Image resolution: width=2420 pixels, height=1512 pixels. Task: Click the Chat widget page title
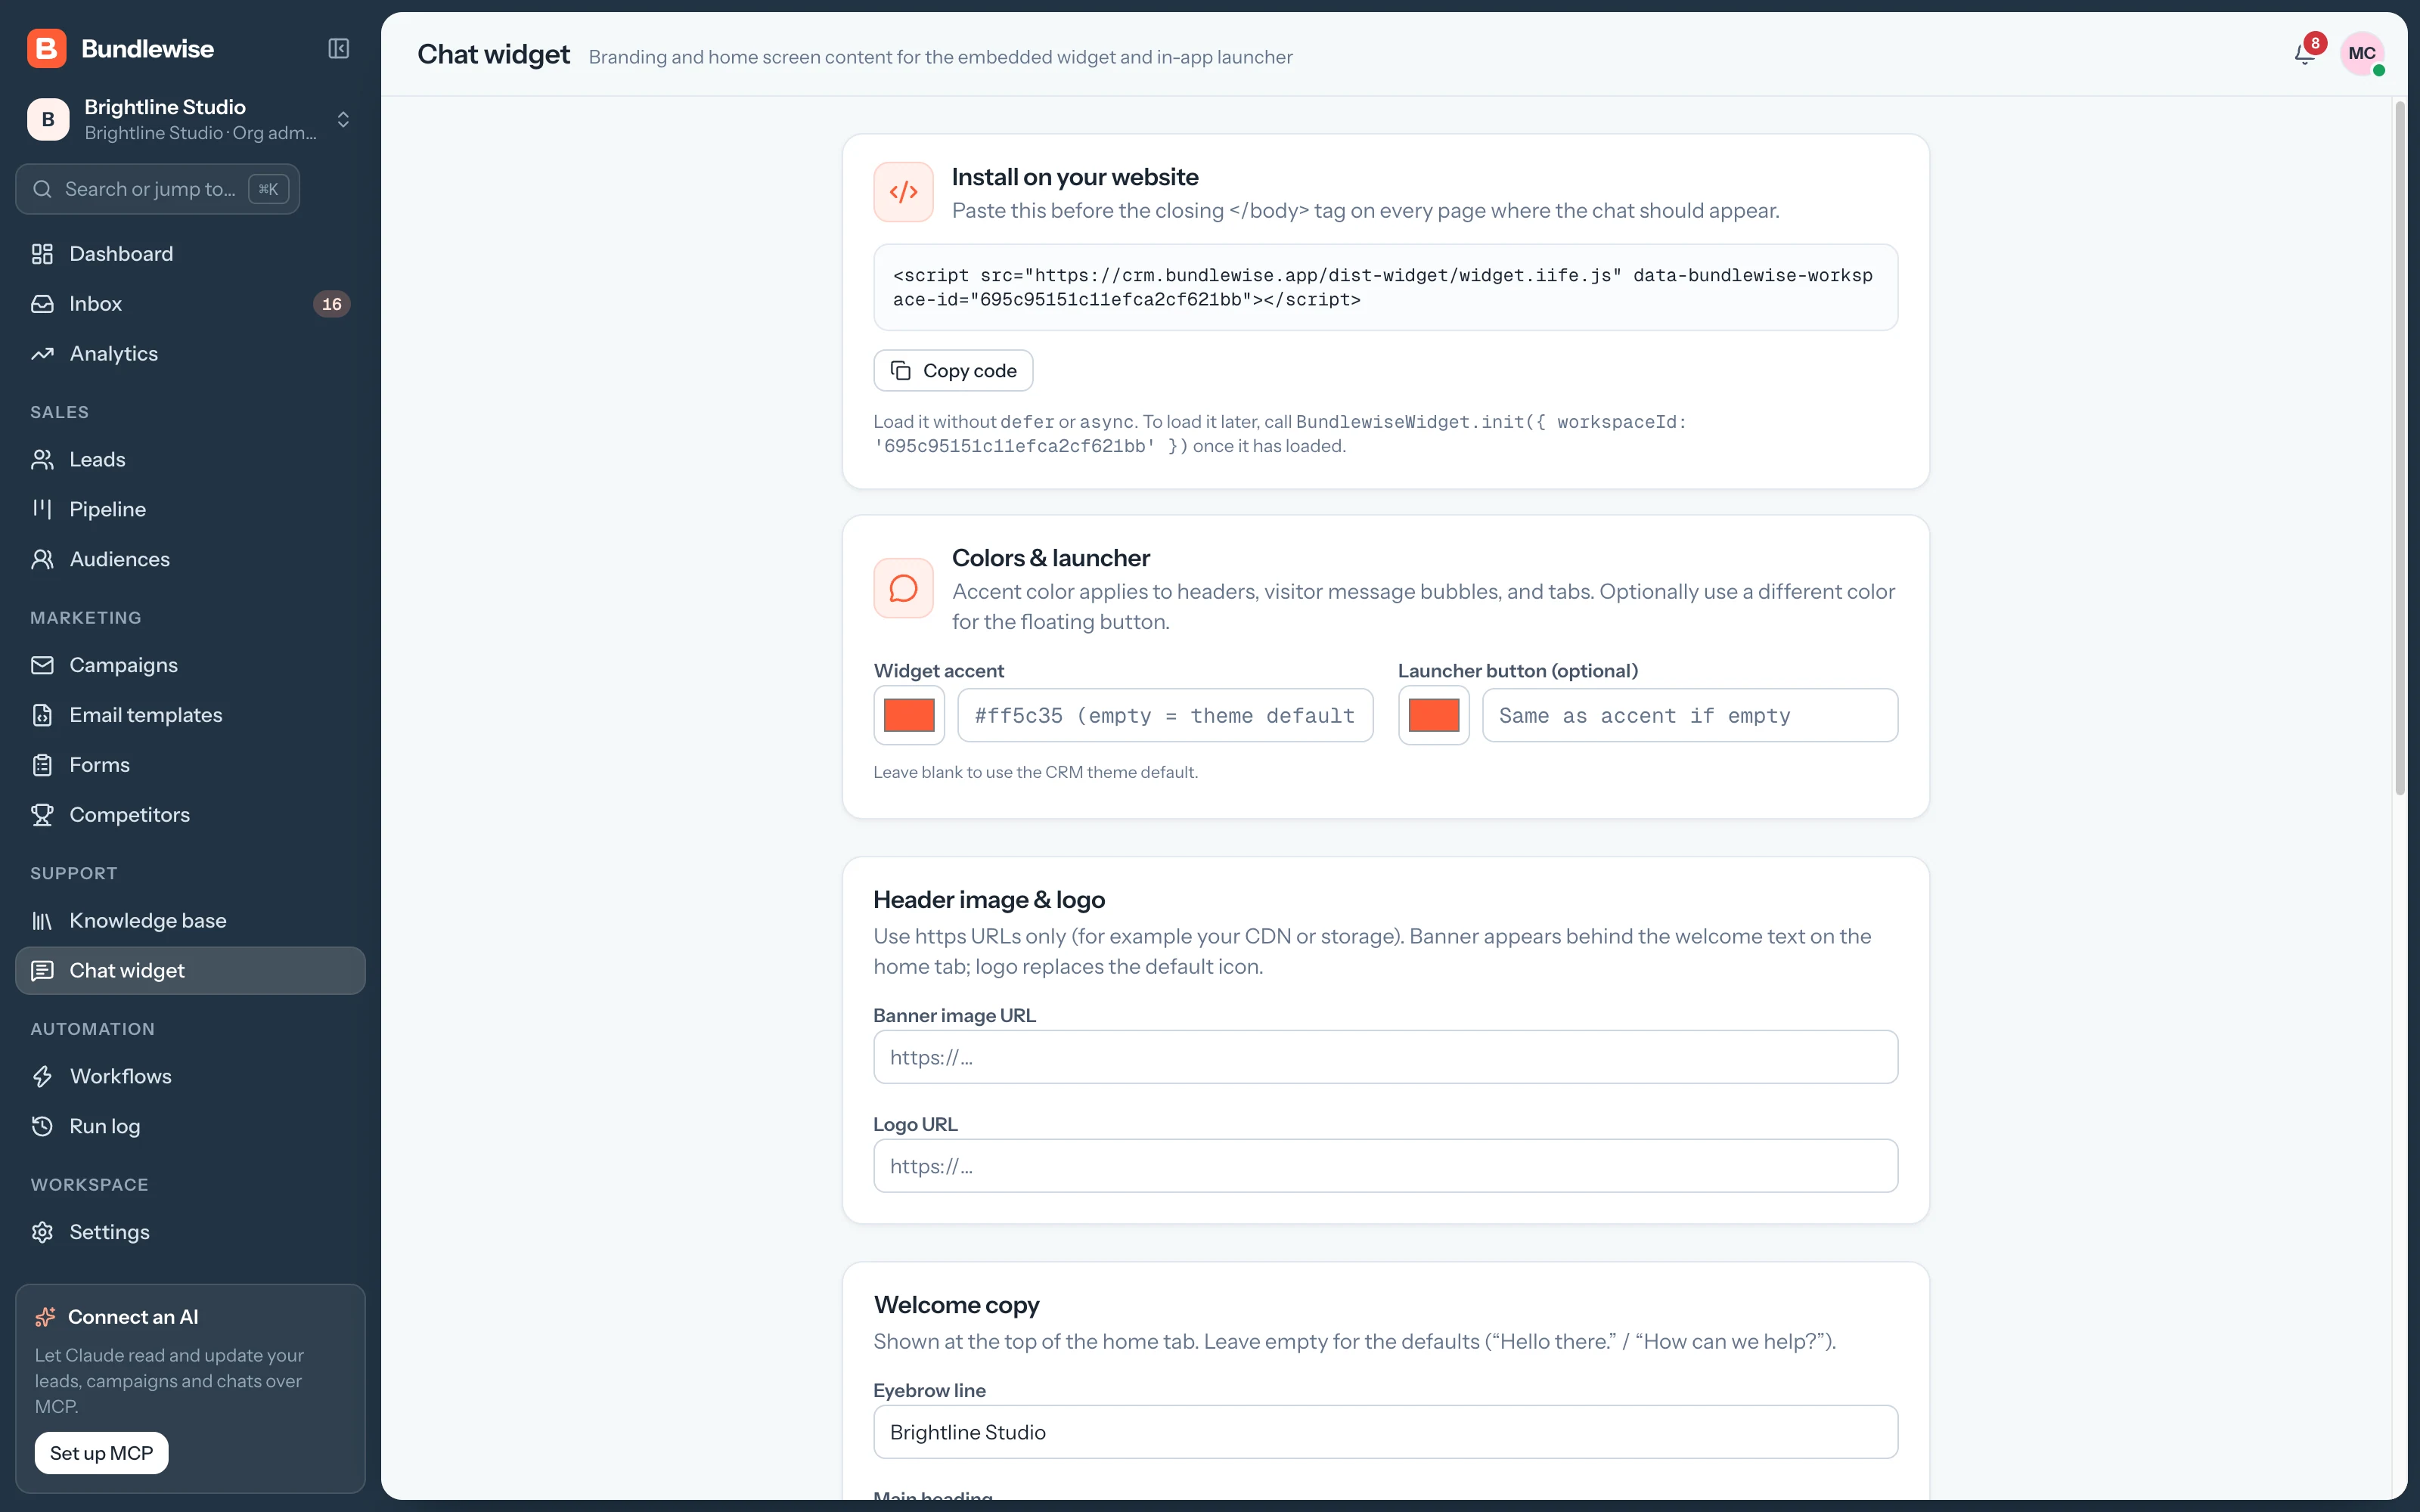(493, 55)
